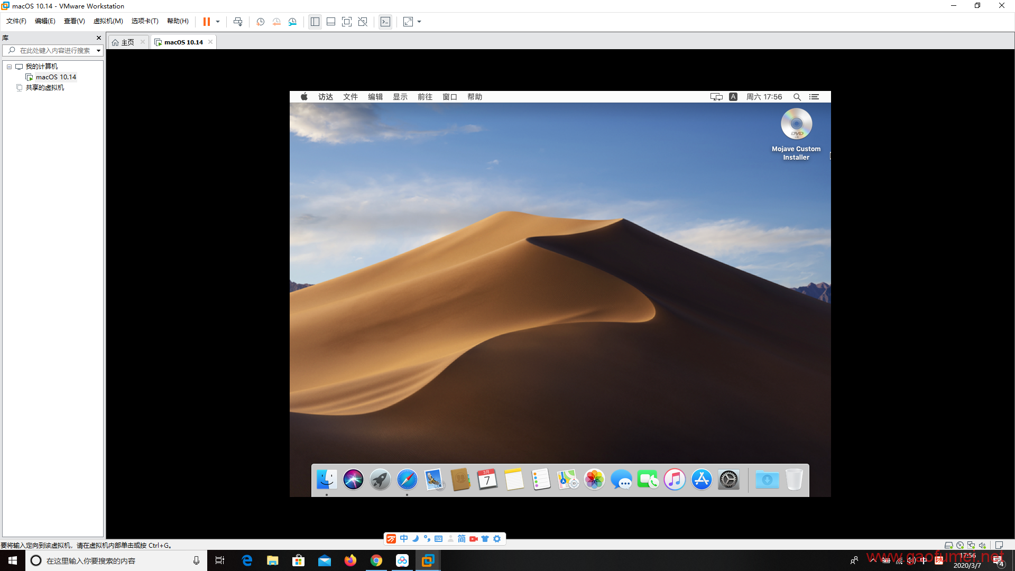Screen dimensions: 1015x571
Task: Enter full screen mode
Action: tap(347, 22)
